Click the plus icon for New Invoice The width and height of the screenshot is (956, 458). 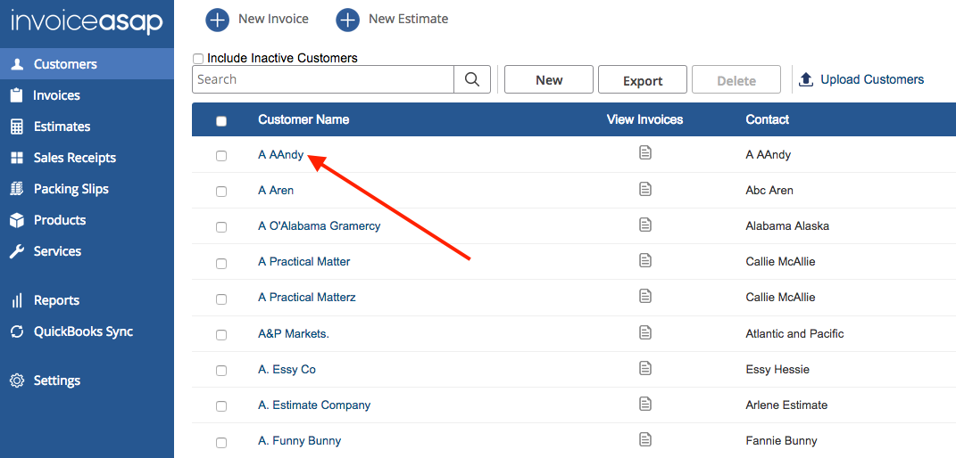click(217, 19)
